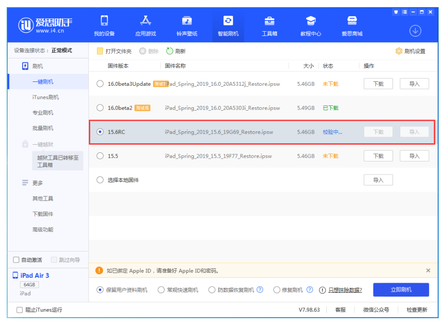Open 高级功能 in the sidebar
This screenshot has height=321, width=441.
(x=43, y=229)
